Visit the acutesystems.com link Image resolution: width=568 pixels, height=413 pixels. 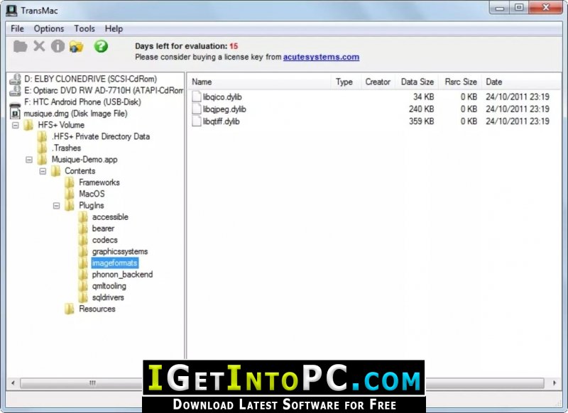322,57
